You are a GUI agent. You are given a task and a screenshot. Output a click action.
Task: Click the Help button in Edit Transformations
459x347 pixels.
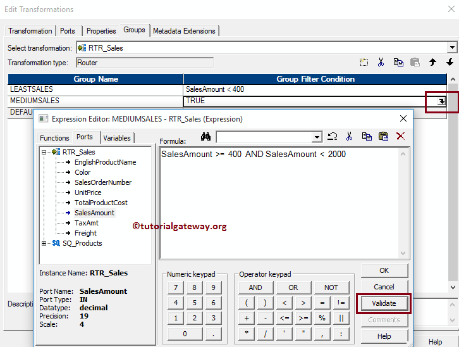pos(435,342)
